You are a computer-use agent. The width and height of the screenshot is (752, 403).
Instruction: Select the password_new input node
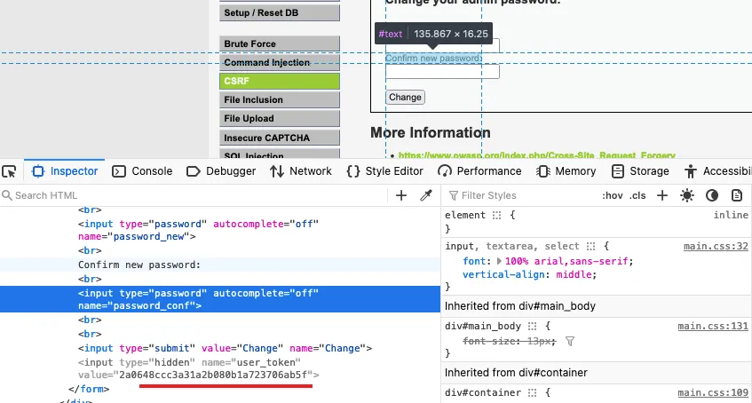click(x=220, y=230)
